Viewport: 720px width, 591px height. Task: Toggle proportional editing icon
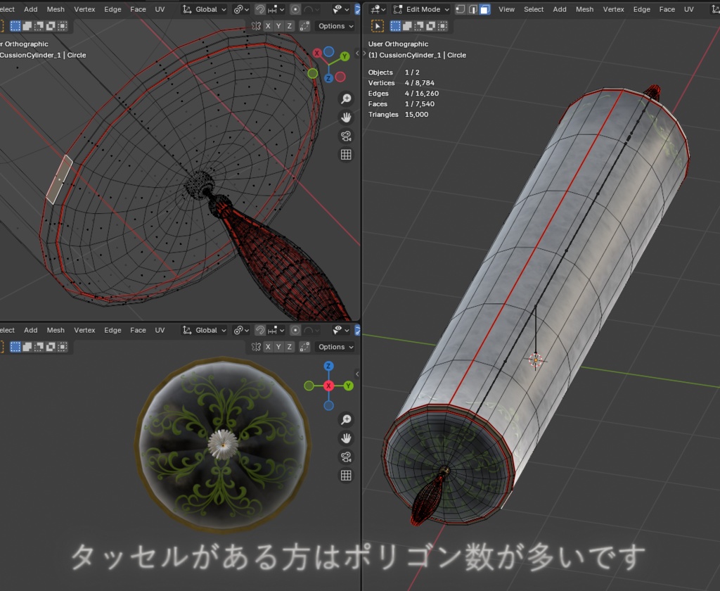(x=295, y=9)
